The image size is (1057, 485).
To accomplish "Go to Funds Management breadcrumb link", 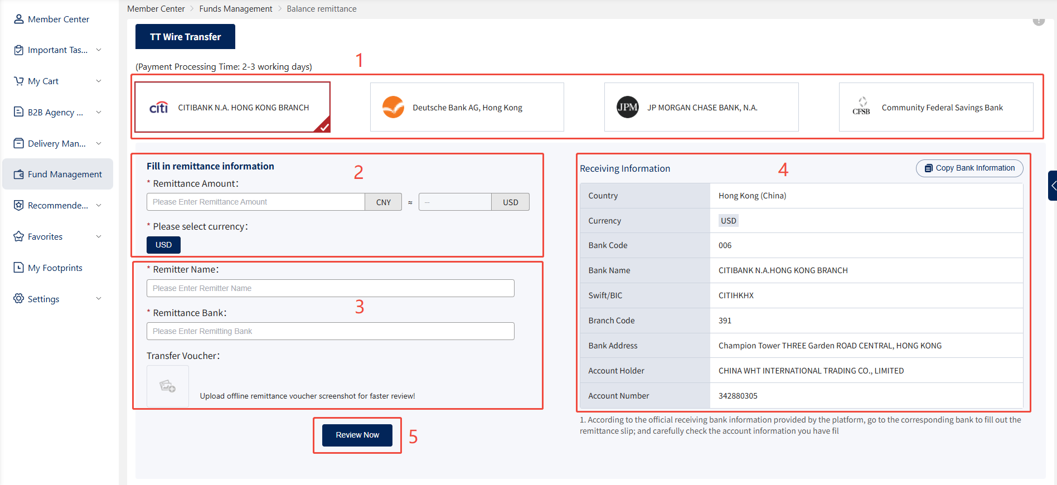I will [236, 9].
